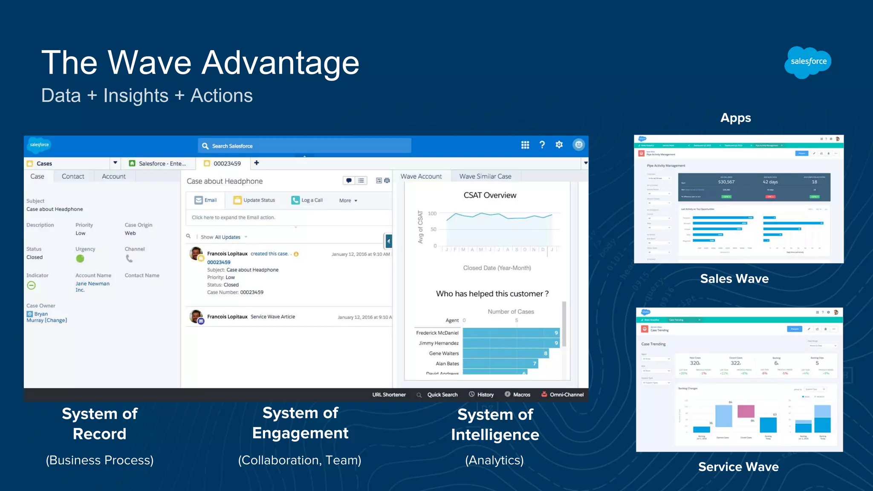Click the Update Status yellow icon
The width and height of the screenshot is (873, 491).
click(237, 200)
